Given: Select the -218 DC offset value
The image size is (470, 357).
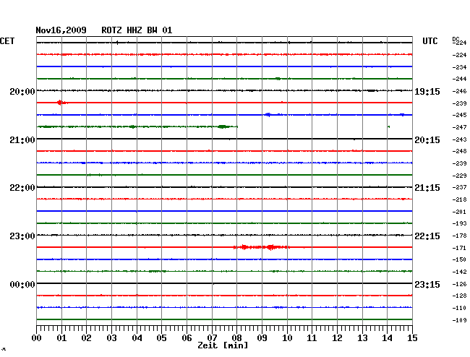Looking at the screenshot, I should coord(459,199).
